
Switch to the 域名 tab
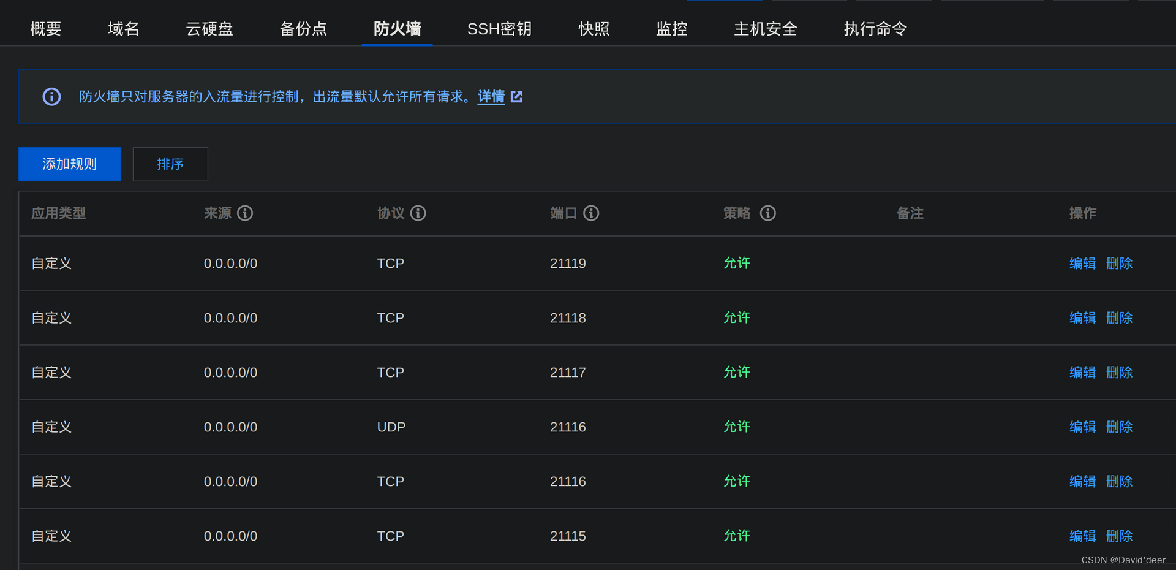(x=124, y=29)
